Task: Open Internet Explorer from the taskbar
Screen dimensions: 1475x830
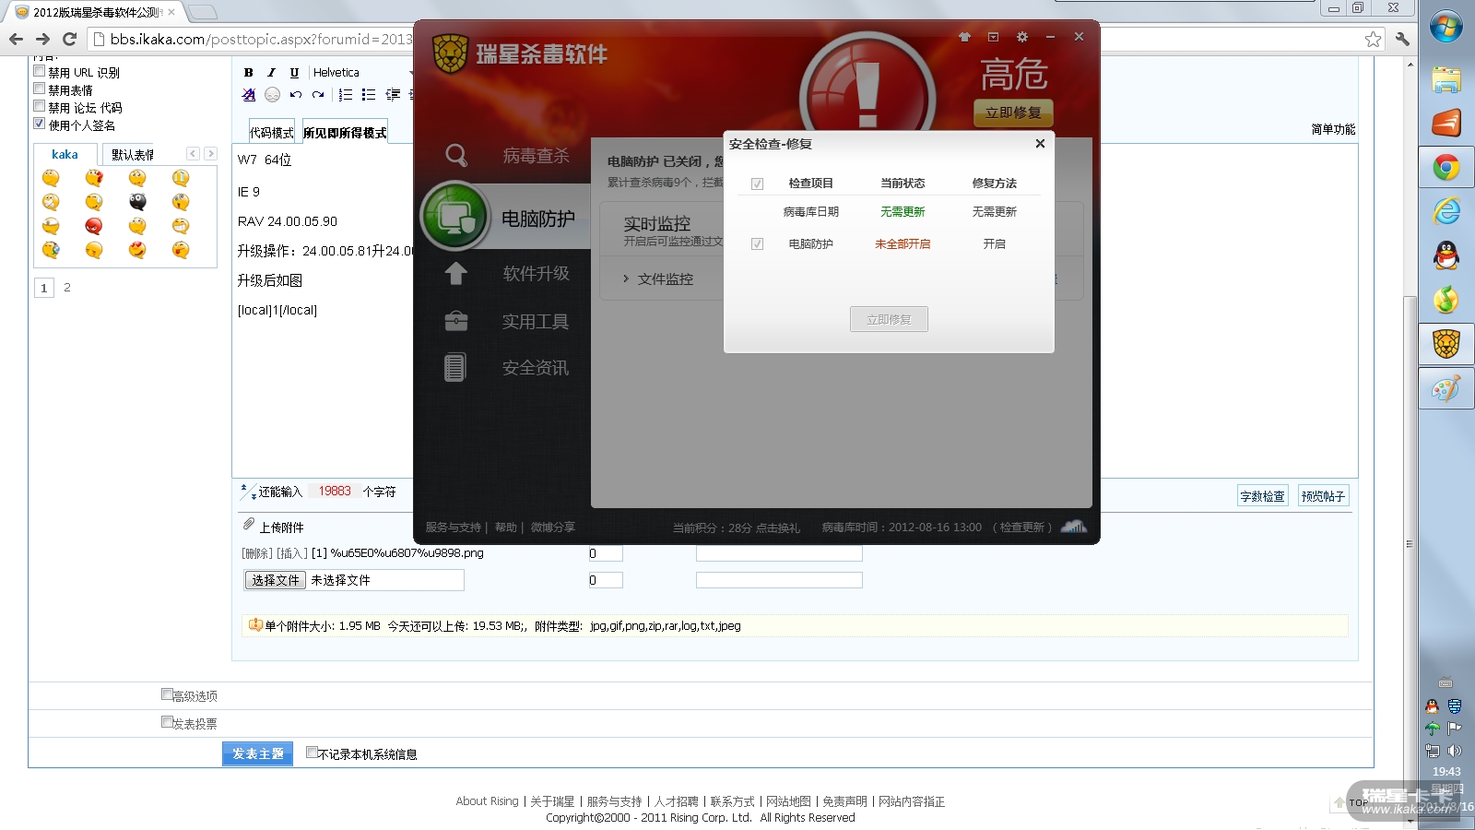Action: pos(1446,211)
